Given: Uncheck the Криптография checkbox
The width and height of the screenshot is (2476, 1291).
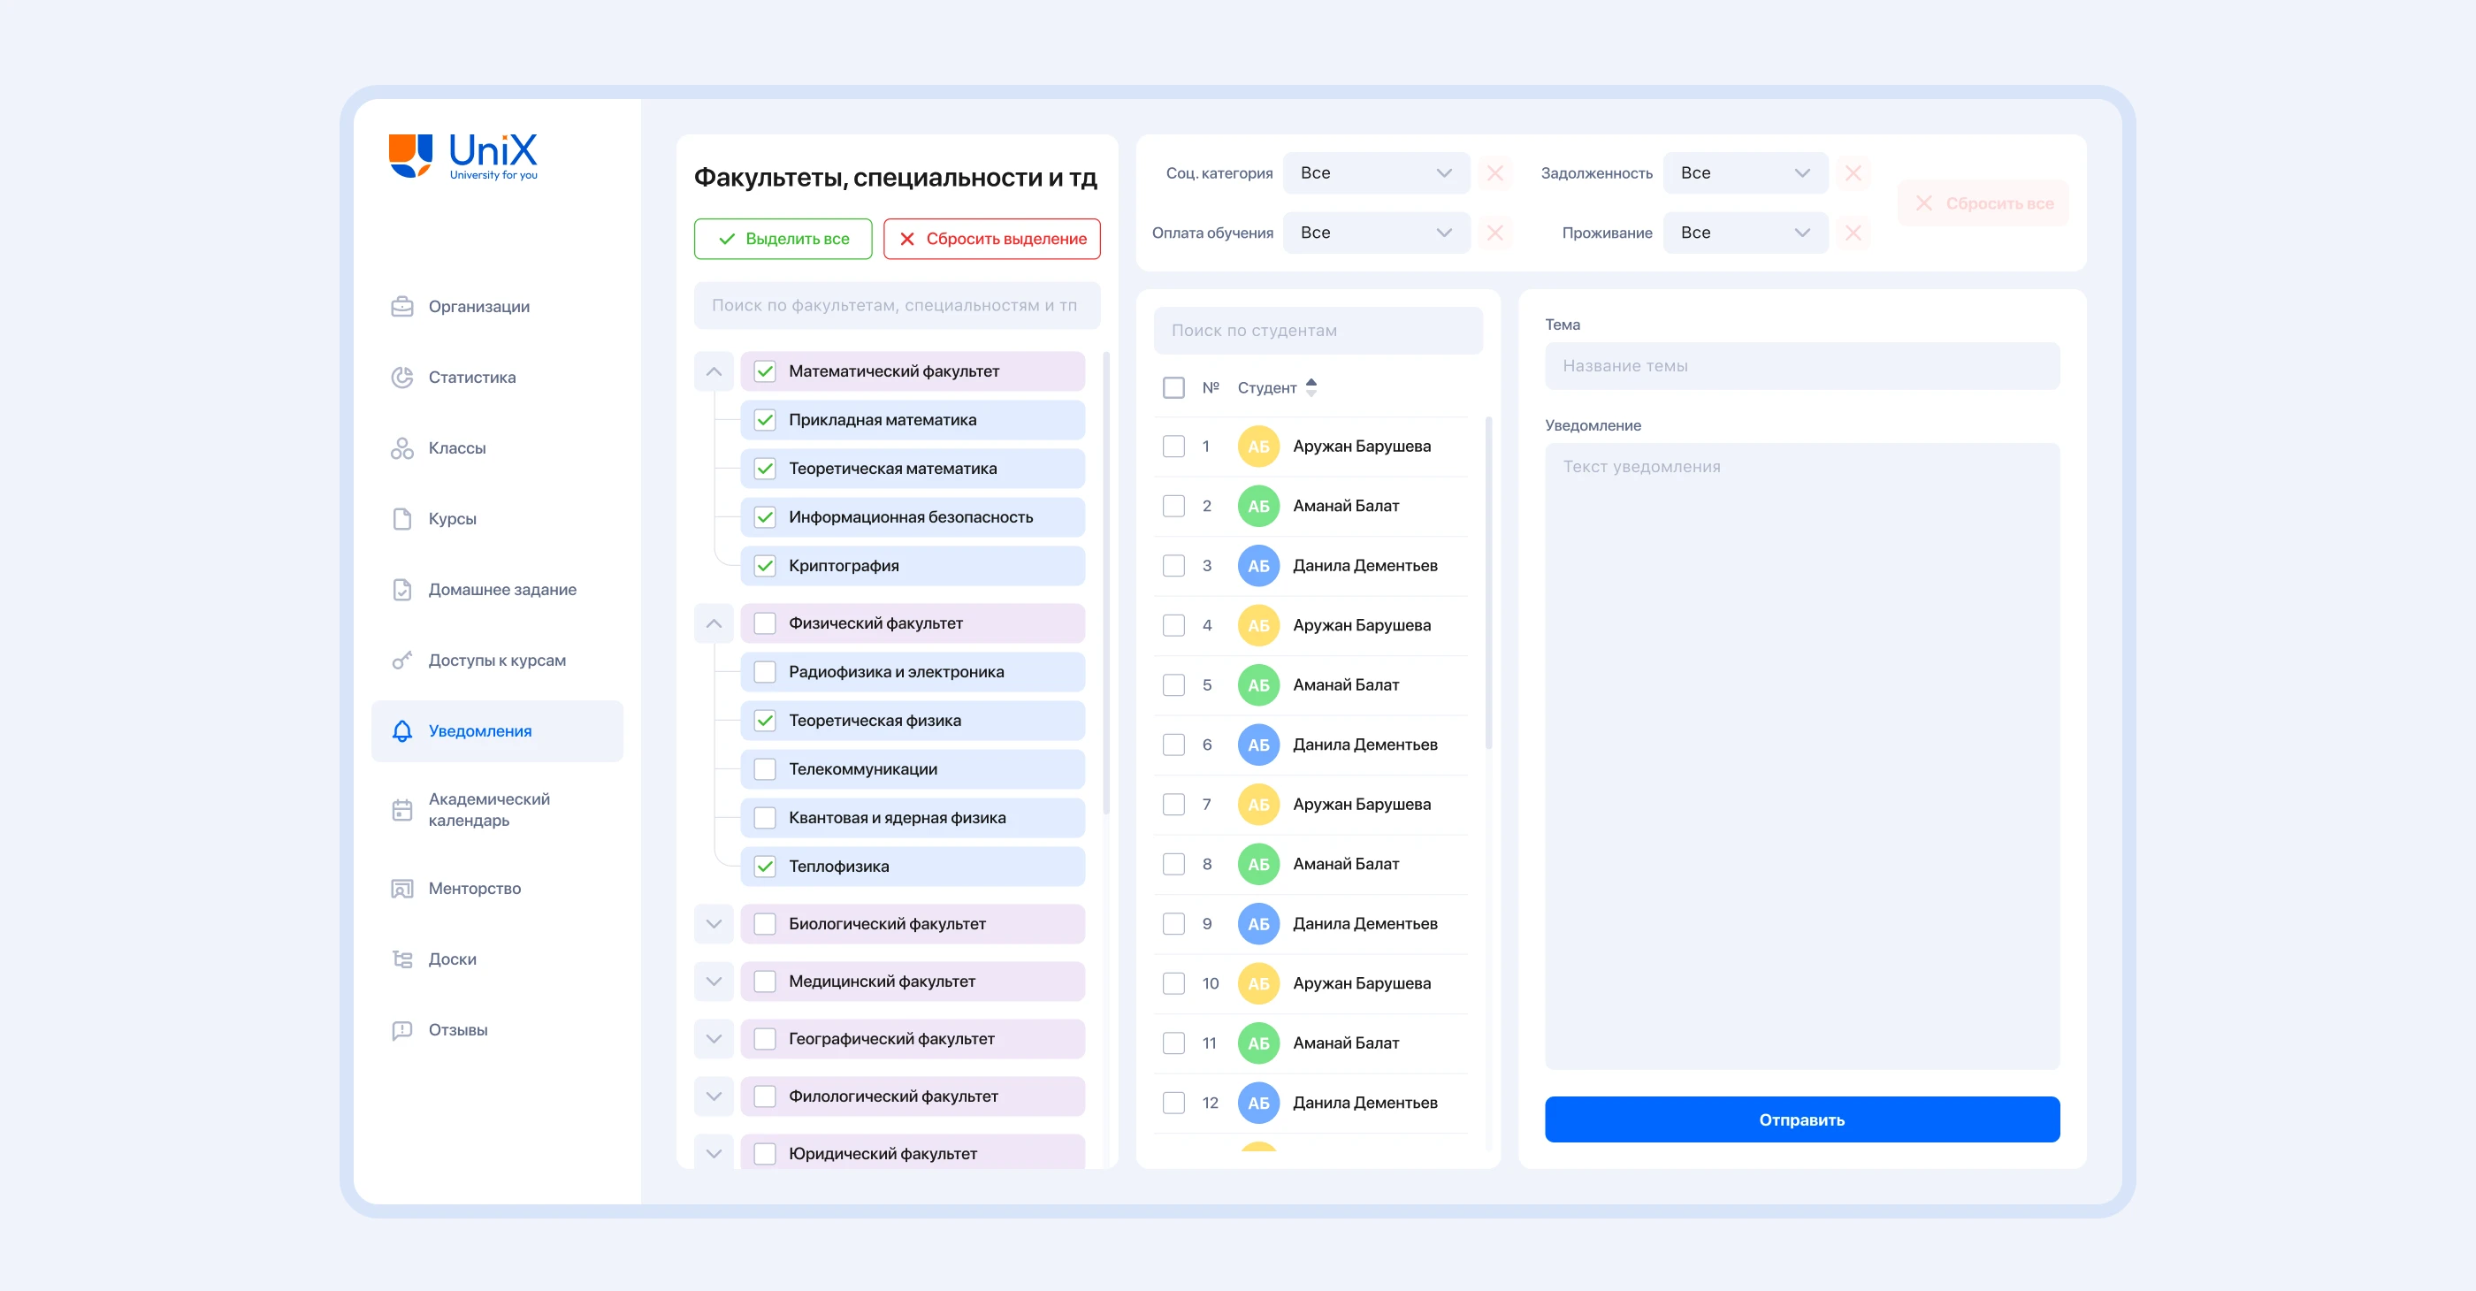Looking at the screenshot, I should point(765,565).
